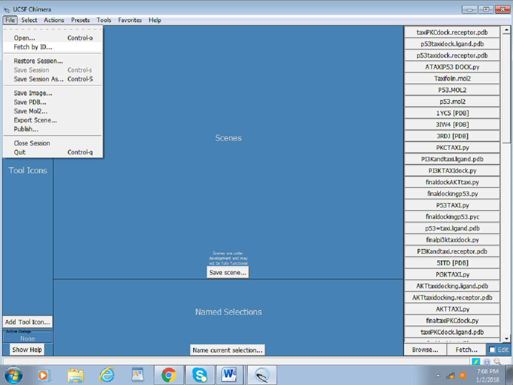
Task: Open the Select menu
Action: coord(29,20)
